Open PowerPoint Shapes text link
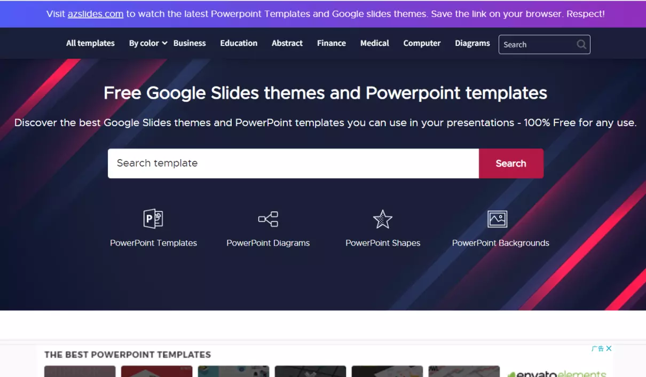The height and width of the screenshot is (377, 646). pos(383,243)
